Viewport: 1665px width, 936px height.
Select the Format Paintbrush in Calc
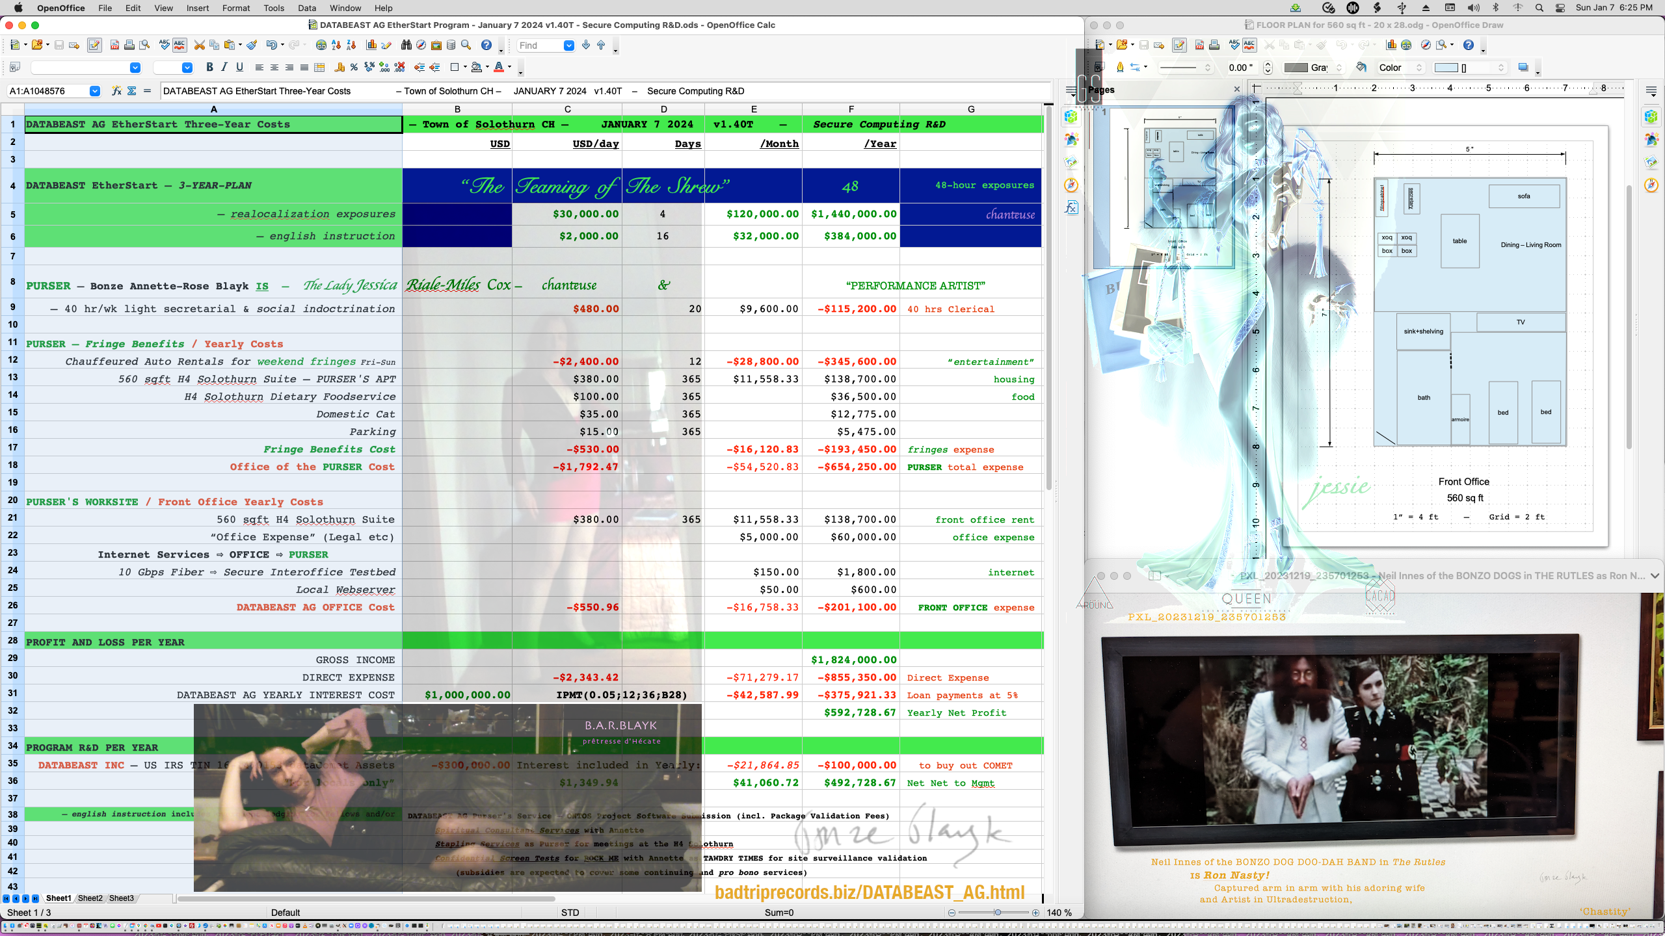pos(252,45)
